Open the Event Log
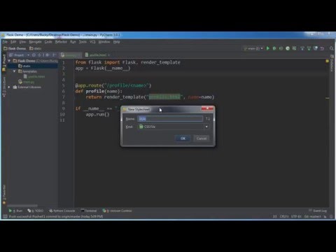 (x=318, y=211)
